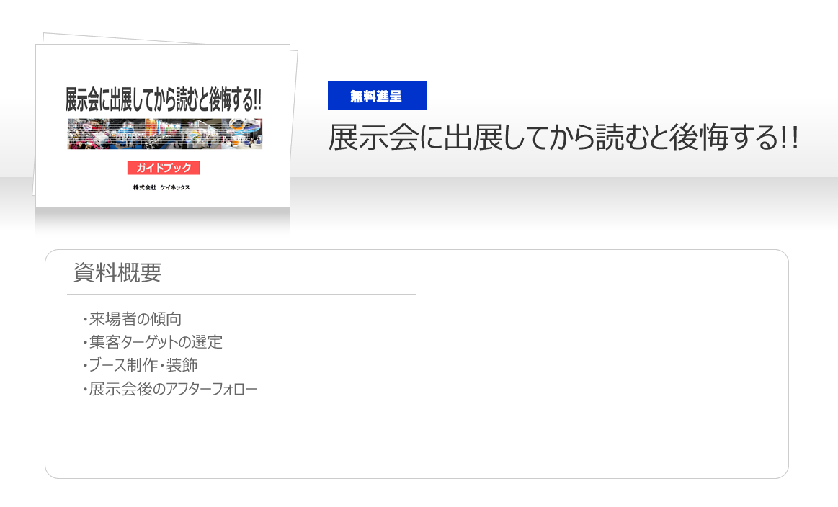Click the 資料概要 section heading
The width and height of the screenshot is (838, 507).
pos(117,272)
